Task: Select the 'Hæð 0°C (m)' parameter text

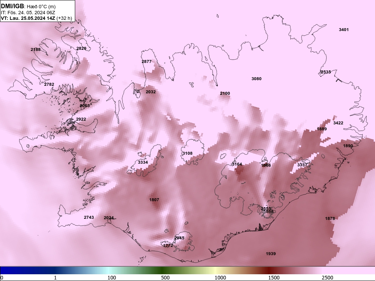Action: pos(41,7)
